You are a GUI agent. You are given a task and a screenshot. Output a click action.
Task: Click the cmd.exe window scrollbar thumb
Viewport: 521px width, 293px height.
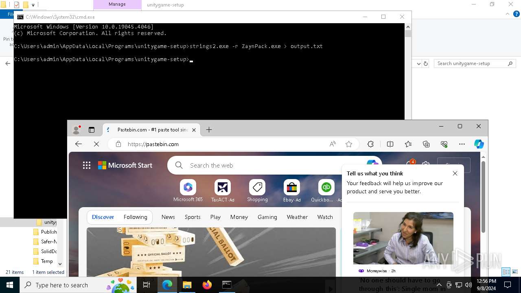(408, 34)
